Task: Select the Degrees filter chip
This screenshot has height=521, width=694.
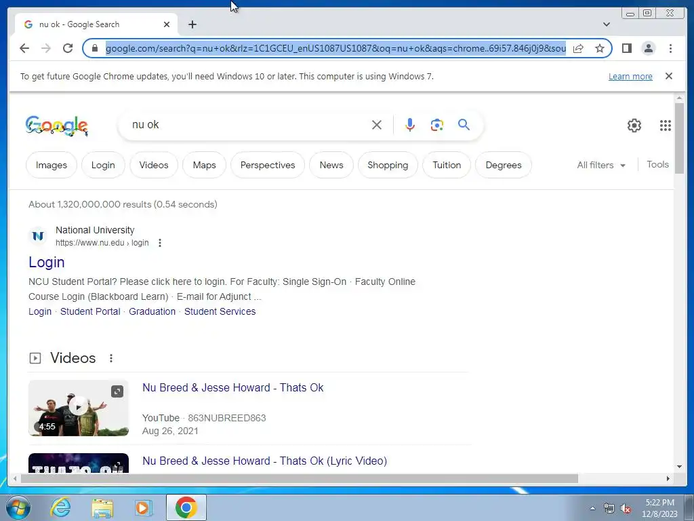Action: 504,165
